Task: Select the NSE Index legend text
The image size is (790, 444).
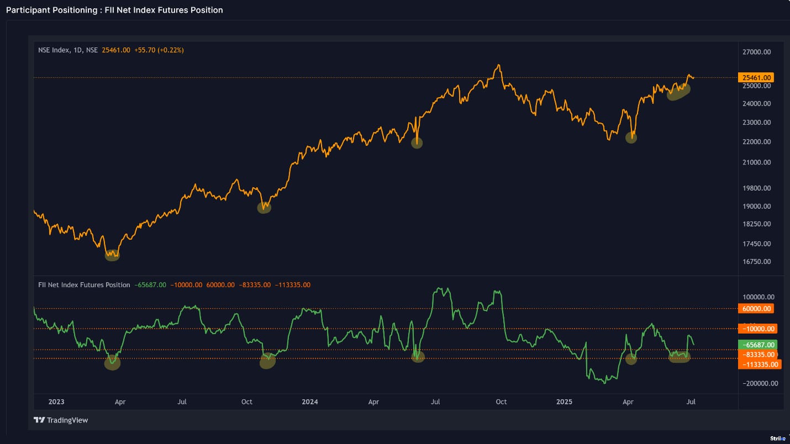Action: click(58, 49)
